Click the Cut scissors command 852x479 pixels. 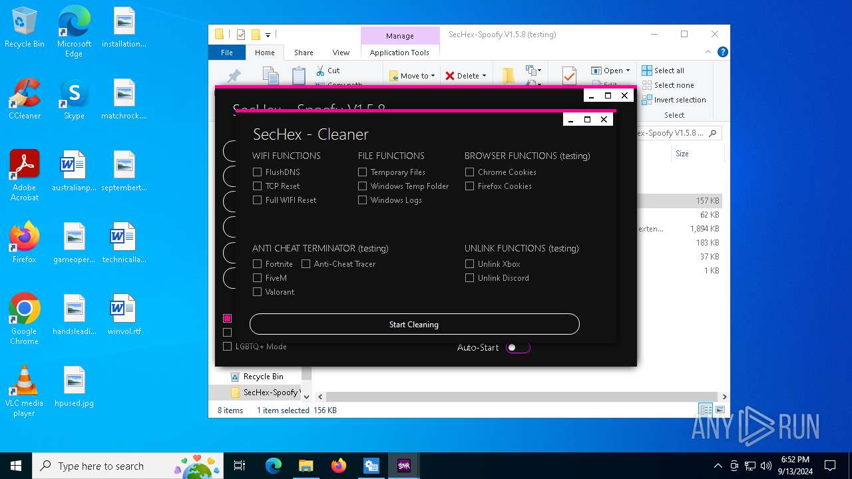[x=327, y=70]
